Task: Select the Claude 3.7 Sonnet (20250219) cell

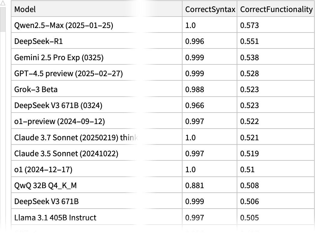Action: click(76, 138)
